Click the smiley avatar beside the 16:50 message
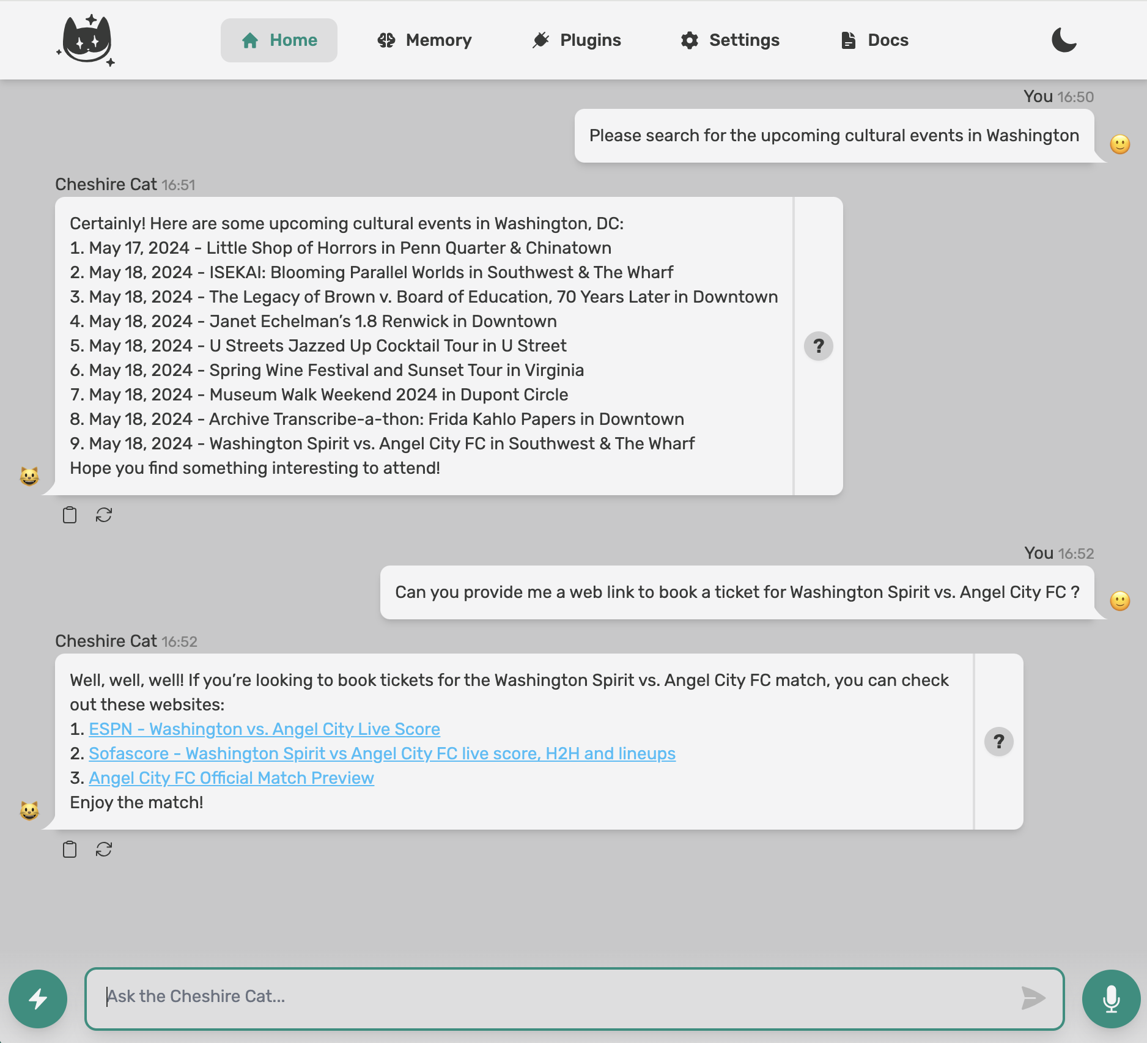Viewport: 1147px width, 1043px height. 1119,144
